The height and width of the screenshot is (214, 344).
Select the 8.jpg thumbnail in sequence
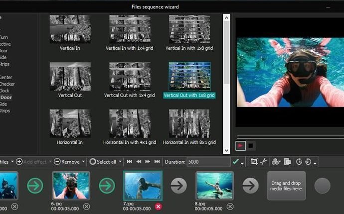(214, 186)
